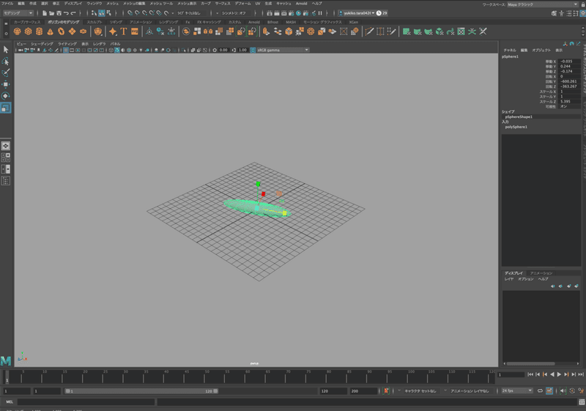Redo the last action
The height and width of the screenshot is (411, 586).
(73, 13)
